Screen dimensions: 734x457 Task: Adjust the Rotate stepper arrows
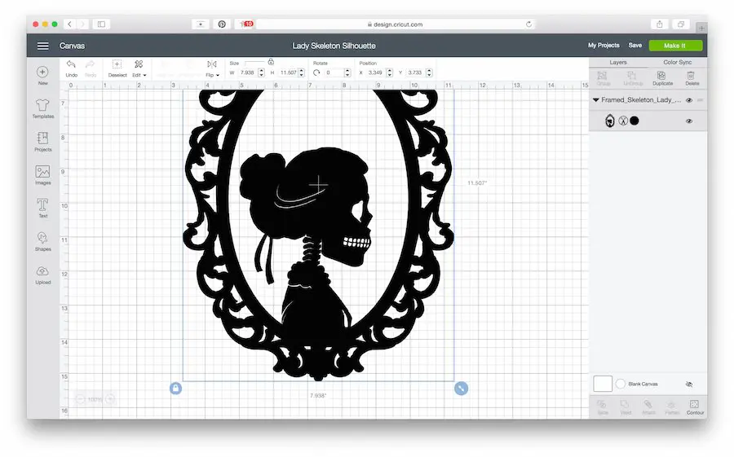(x=347, y=73)
